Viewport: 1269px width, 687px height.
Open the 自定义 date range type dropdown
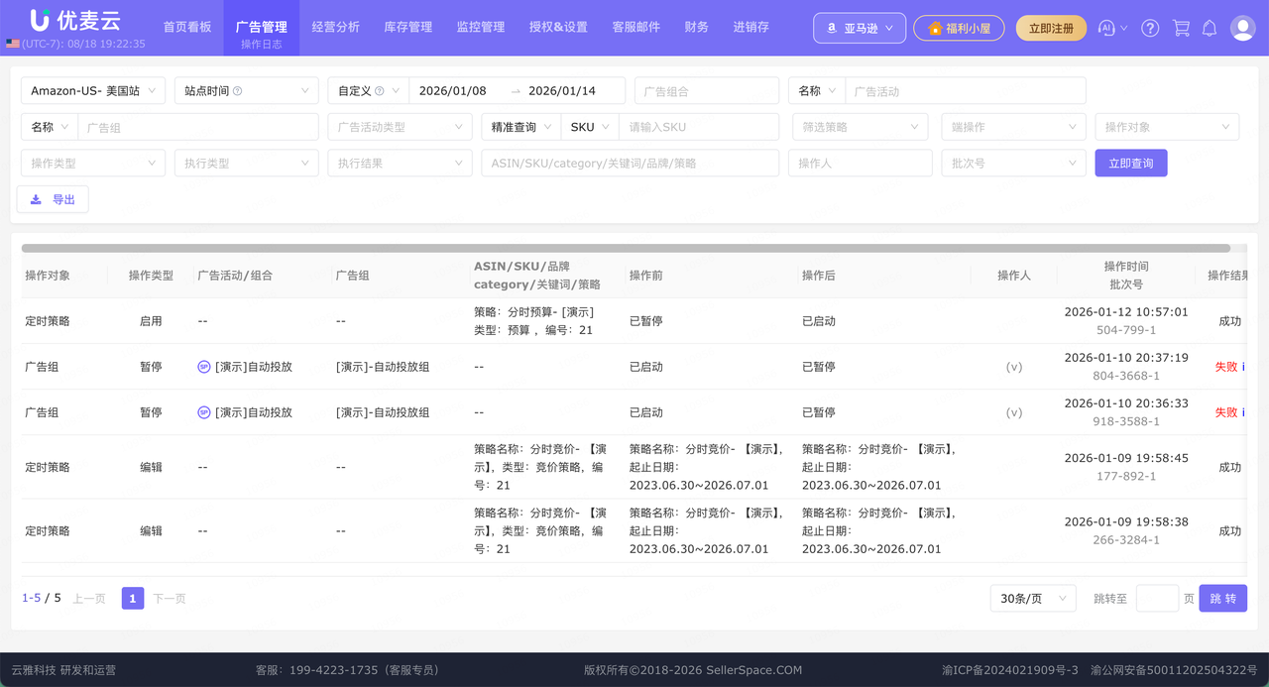[369, 91]
